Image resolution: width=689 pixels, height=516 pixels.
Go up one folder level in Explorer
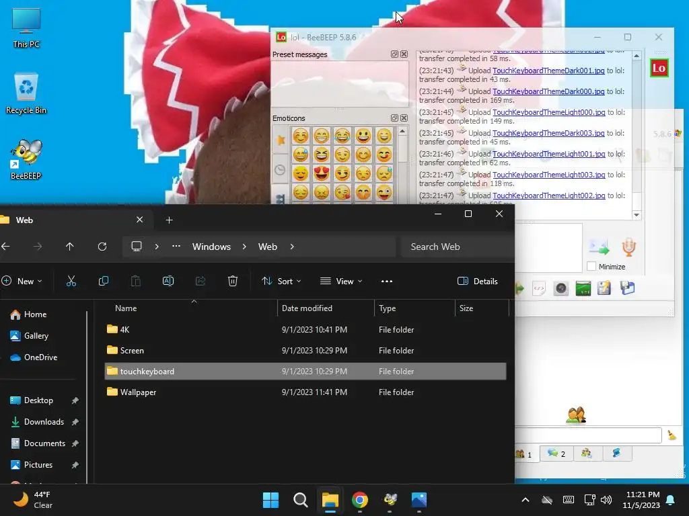point(69,247)
